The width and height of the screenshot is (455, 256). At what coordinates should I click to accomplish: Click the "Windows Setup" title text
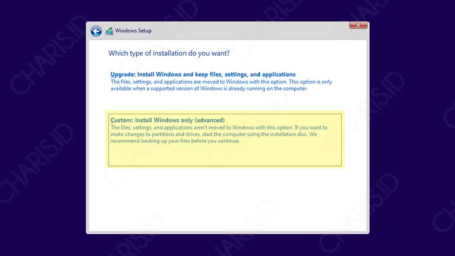[x=133, y=31]
